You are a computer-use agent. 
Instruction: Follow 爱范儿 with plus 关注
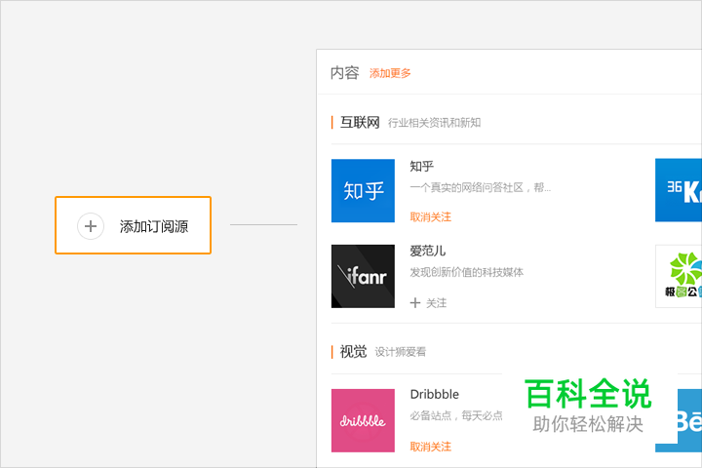pos(428,303)
